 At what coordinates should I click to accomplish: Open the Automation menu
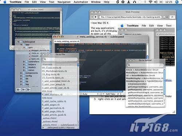pyautogui.click(x=81, y=2)
